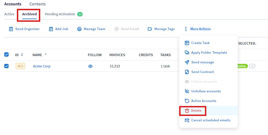Click the +1 extra tags badge
The height and width of the screenshot is (135, 268).
[x=252, y=66]
